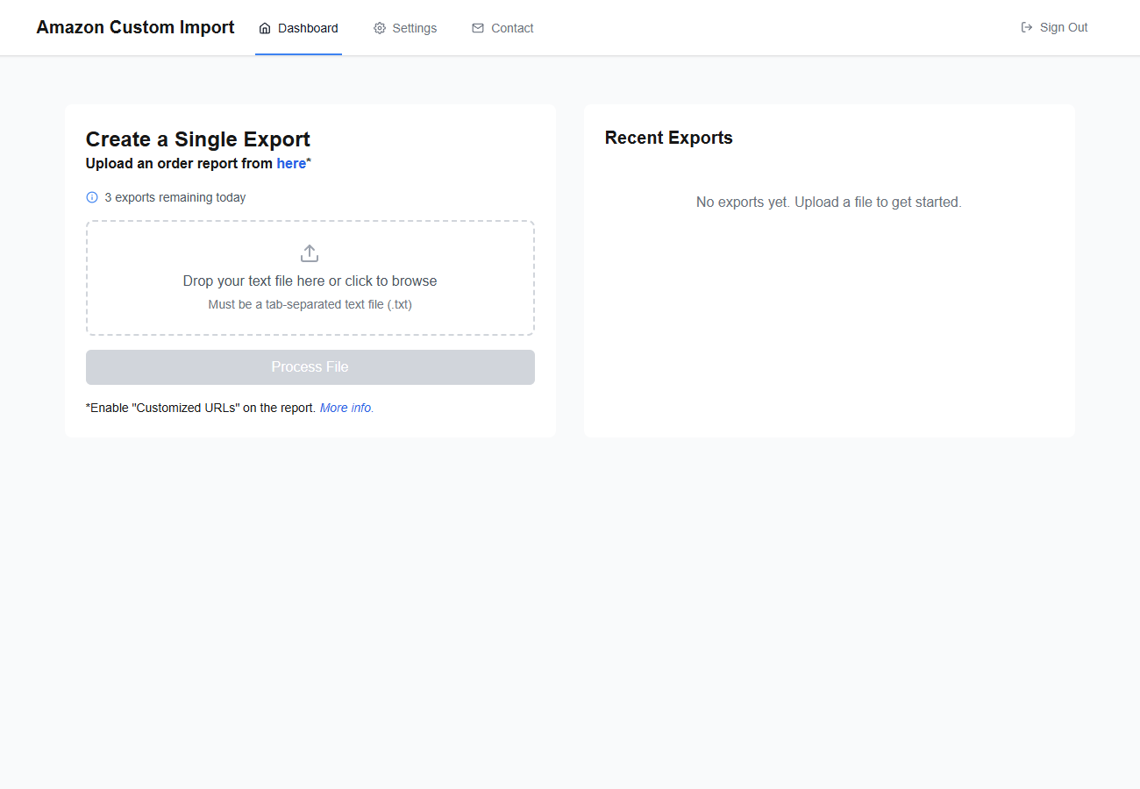Click the Settings gear icon

pos(380,28)
